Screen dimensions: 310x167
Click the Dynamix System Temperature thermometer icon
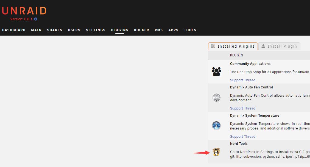pos(216,126)
